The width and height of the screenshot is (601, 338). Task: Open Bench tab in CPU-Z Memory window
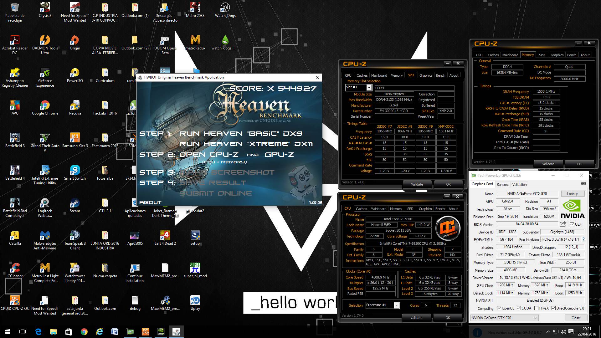(572, 55)
